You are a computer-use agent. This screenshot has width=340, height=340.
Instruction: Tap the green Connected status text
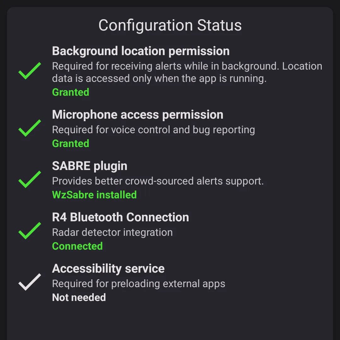pyautogui.click(x=77, y=246)
